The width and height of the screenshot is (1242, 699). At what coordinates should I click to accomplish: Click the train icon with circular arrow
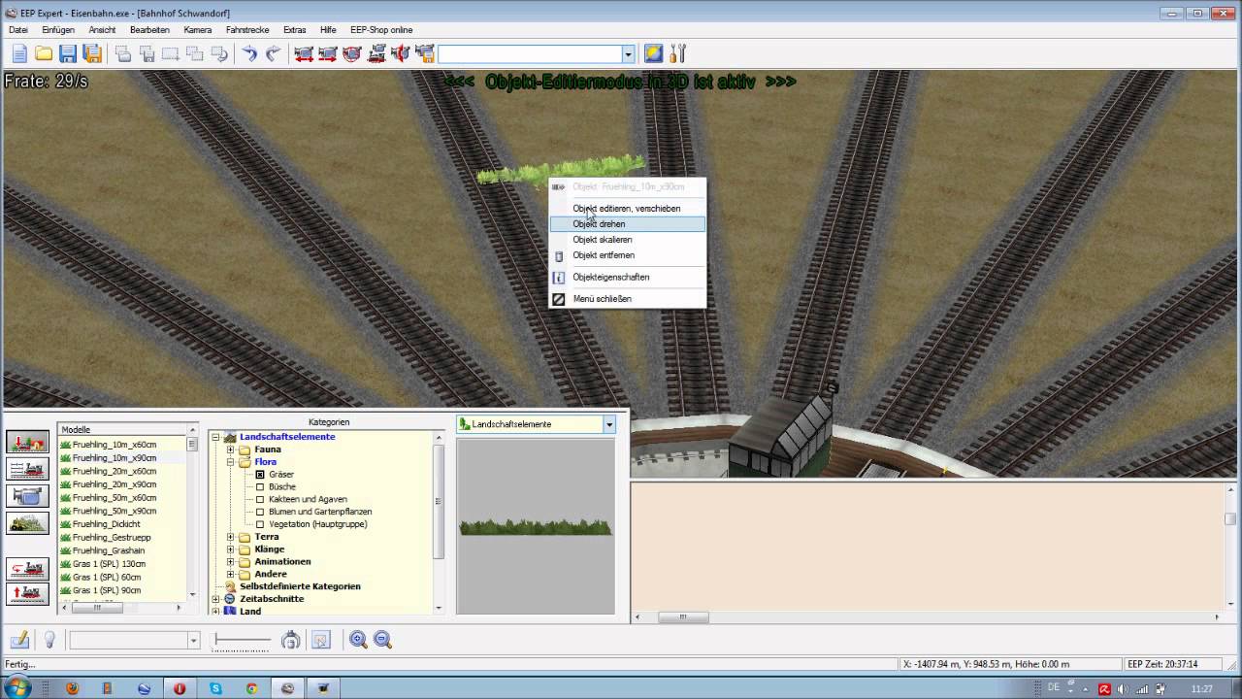[352, 53]
